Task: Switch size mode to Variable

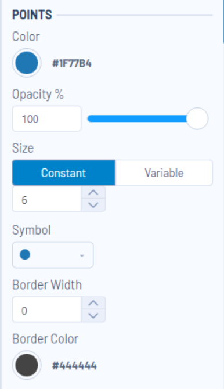Action: 164,172
